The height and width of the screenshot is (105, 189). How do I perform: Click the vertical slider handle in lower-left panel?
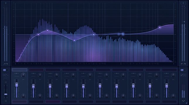click(6, 94)
